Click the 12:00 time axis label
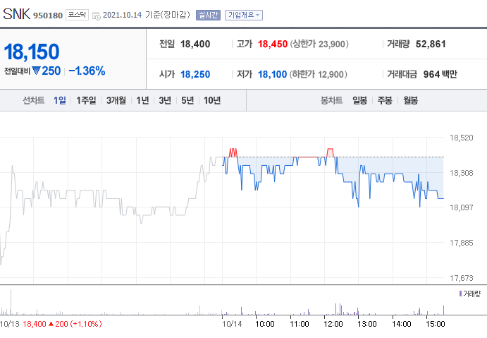The width and height of the screenshot is (487, 338). click(x=333, y=325)
